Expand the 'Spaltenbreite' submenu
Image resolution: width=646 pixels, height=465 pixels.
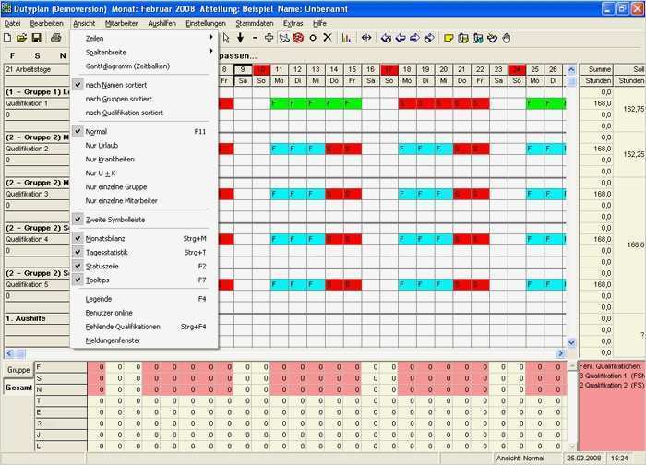click(144, 53)
